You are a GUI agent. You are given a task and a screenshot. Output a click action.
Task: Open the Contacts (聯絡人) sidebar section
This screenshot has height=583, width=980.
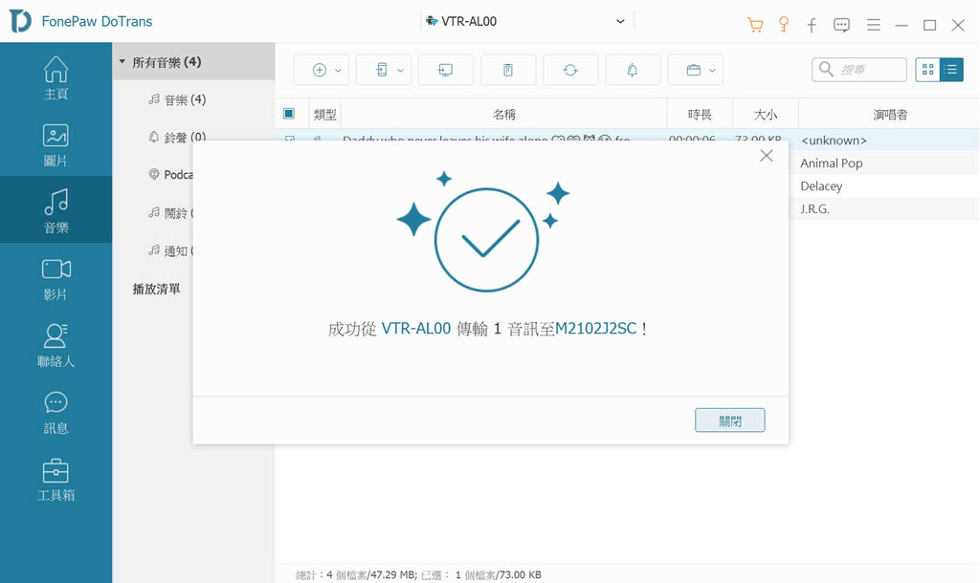pos(56,345)
